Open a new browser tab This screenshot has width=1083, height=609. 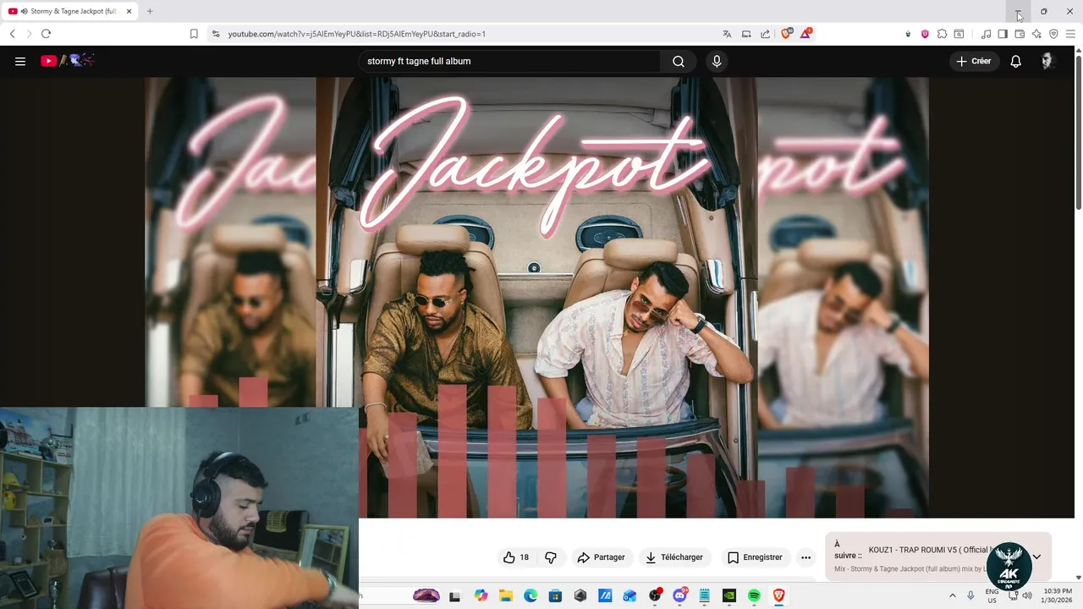pyautogui.click(x=150, y=11)
